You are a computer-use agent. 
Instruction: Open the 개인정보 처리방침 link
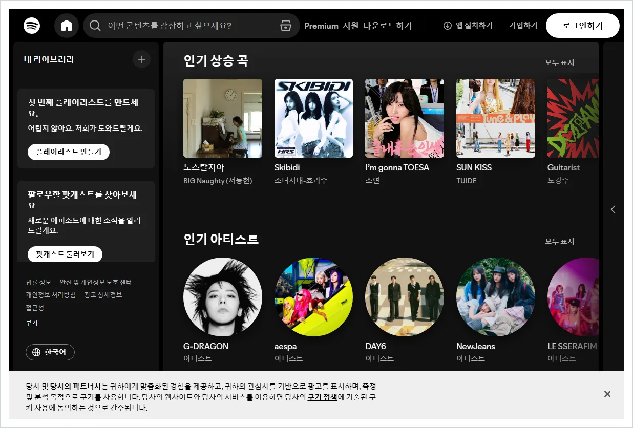51,295
